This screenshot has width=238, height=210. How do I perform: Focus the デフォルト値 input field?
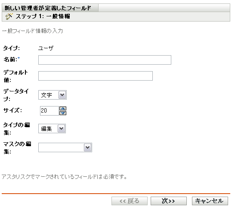[x=96, y=76]
